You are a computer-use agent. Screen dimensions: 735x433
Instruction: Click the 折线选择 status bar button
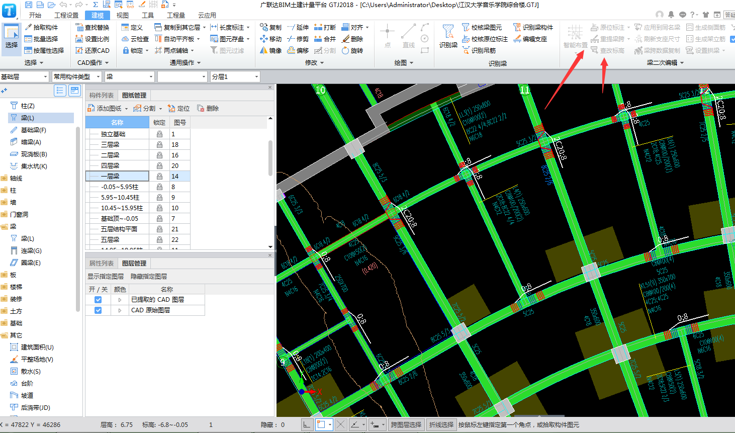pyautogui.click(x=441, y=424)
